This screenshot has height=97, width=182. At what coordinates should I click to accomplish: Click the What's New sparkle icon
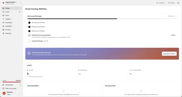[3, 85]
